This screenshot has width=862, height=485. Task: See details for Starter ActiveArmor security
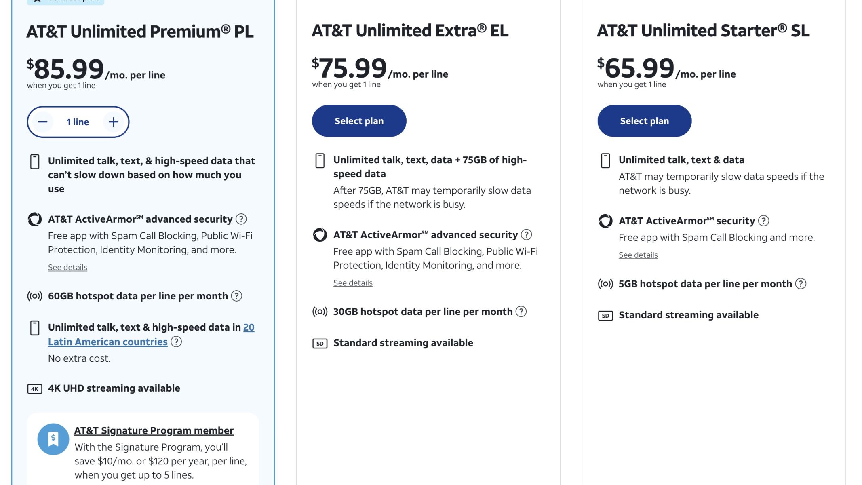638,255
